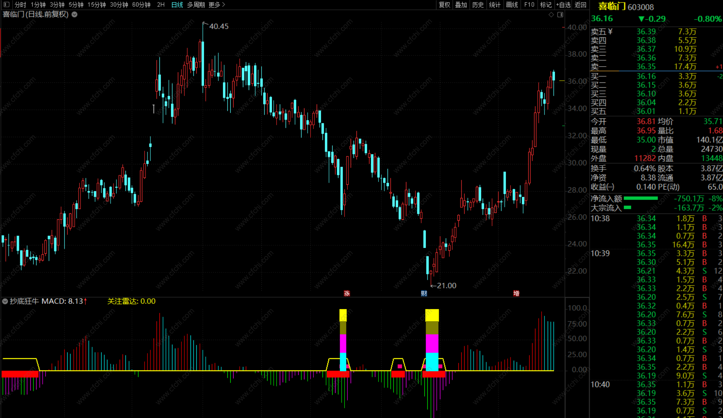The image size is (723, 418).
Task: Add stock via +自选 button
Action: [x=563, y=5]
